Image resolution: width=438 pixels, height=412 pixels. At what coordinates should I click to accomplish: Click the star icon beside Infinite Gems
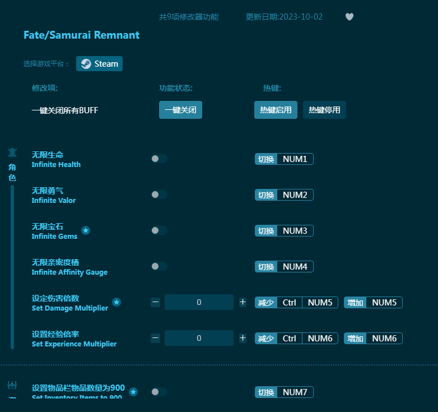point(86,230)
